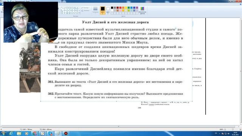
Task: Select the Oval callout shape
Action: click(75, 13)
